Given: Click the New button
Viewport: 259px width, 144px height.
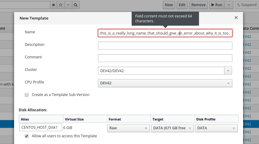Looking at the screenshot, I should pyautogui.click(x=169, y=5).
